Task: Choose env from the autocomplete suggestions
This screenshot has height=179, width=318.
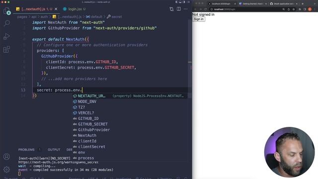Action: 130,152
